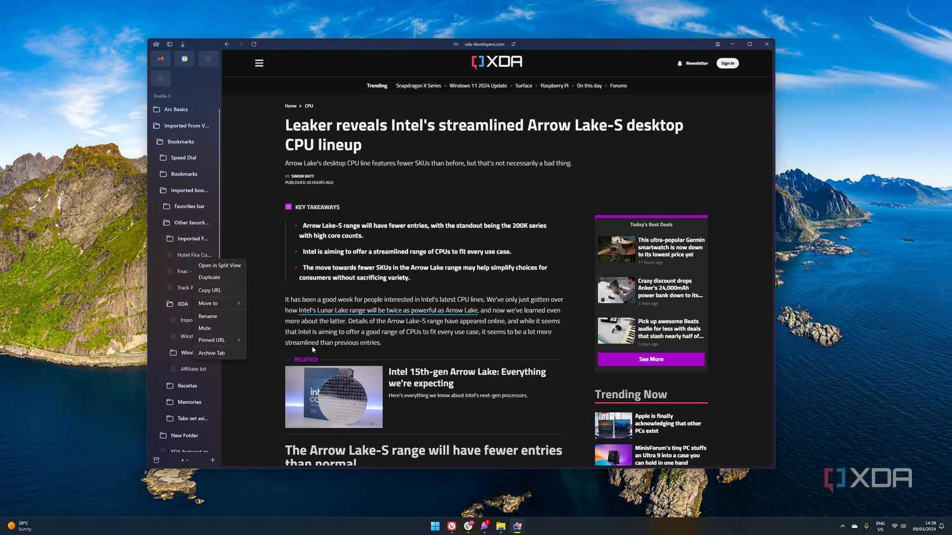Image resolution: width=952 pixels, height=535 pixels.
Task: Open the Pinned URL submenu
Action: coord(220,340)
